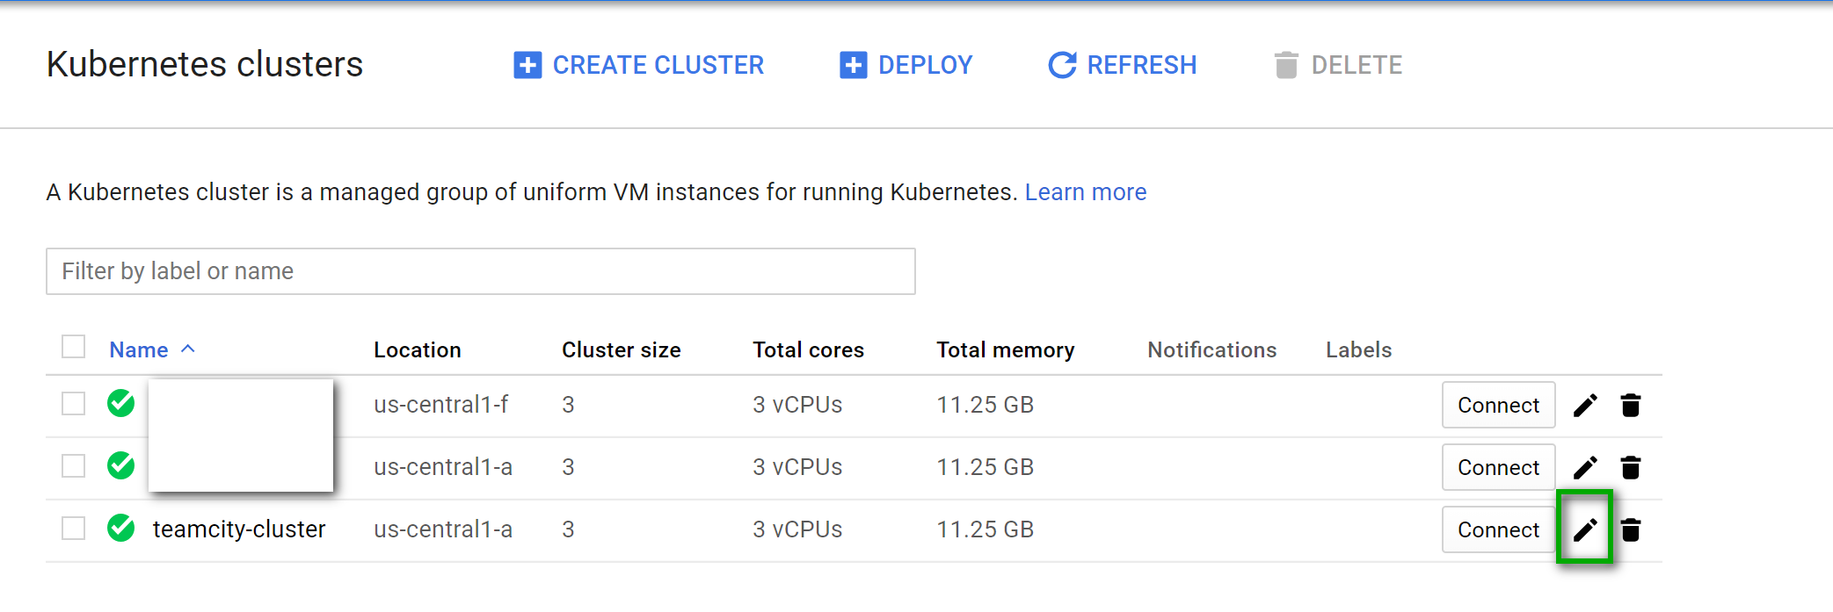Click the Create Cluster plus icon
The width and height of the screenshot is (1833, 612).
click(527, 65)
